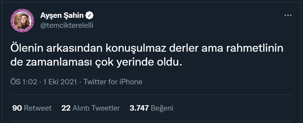Open the Twitter for iPhone source link
The height and width of the screenshot is (123, 303).
(113, 82)
